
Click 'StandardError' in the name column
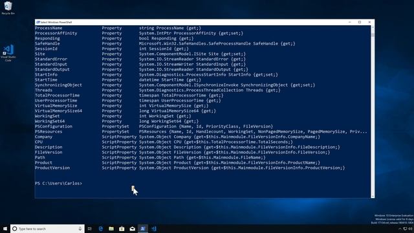pos(51,59)
